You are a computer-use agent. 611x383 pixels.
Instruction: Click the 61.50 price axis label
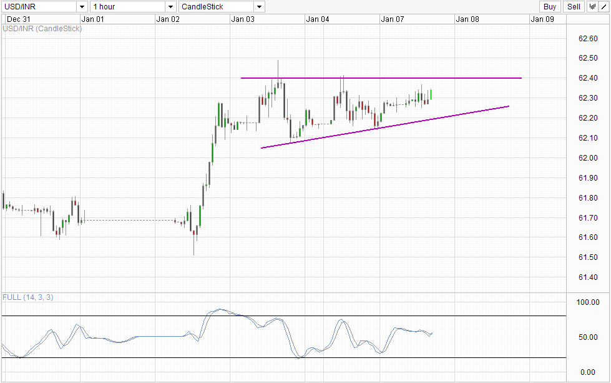coord(588,257)
